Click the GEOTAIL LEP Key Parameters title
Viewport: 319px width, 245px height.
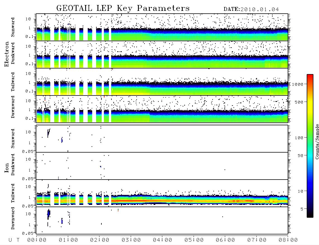[123, 8]
